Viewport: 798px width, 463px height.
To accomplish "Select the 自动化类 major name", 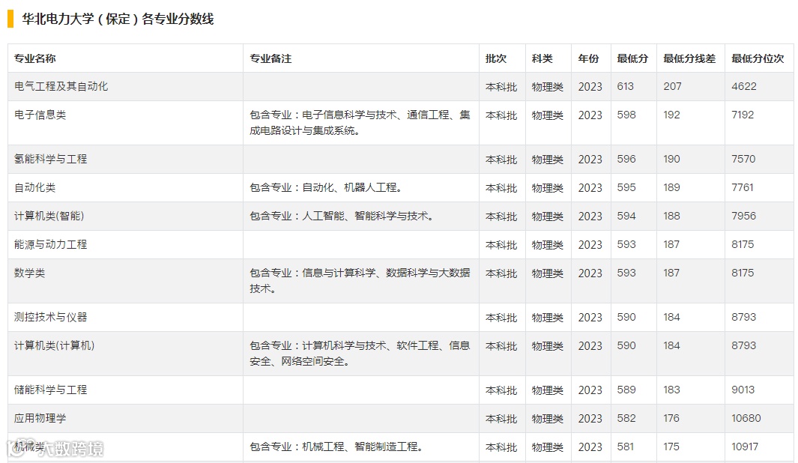I will (34, 188).
